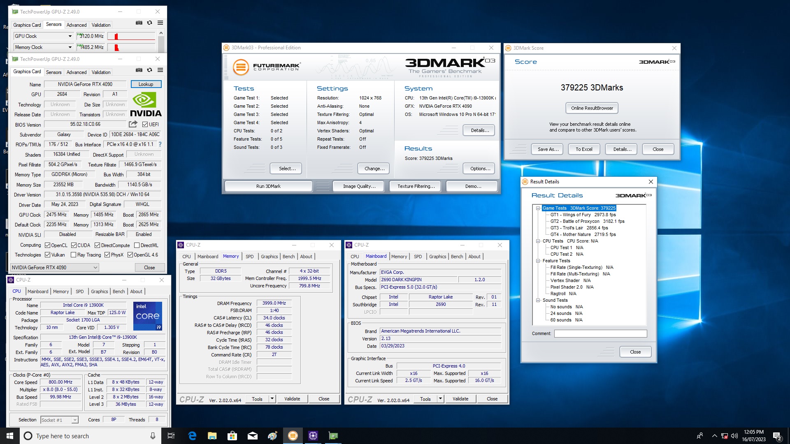
Task: Click the microphone icon in taskbar search
Action: pyautogui.click(x=153, y=436)
